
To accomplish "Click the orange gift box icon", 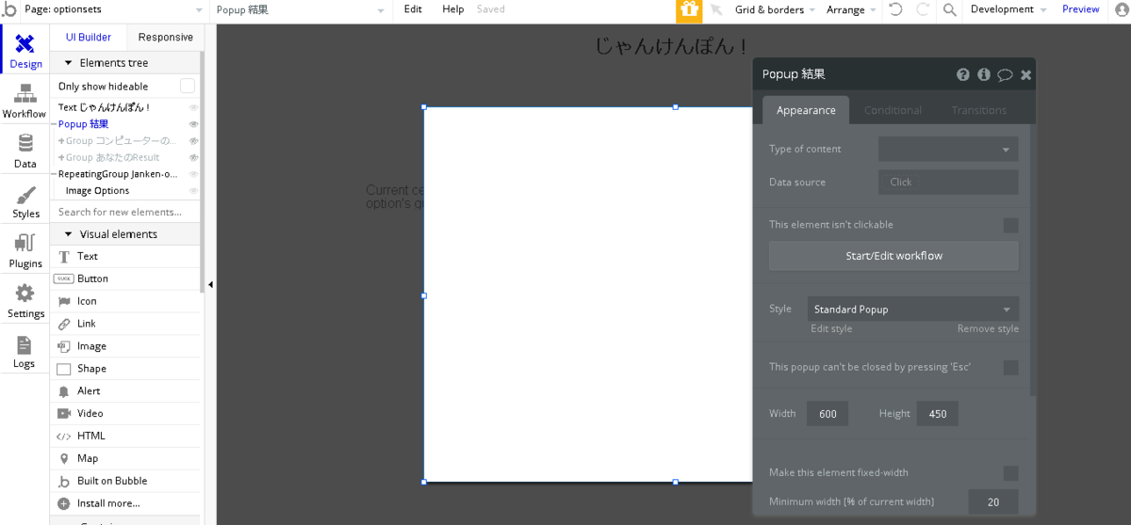I will coord(689,10).
